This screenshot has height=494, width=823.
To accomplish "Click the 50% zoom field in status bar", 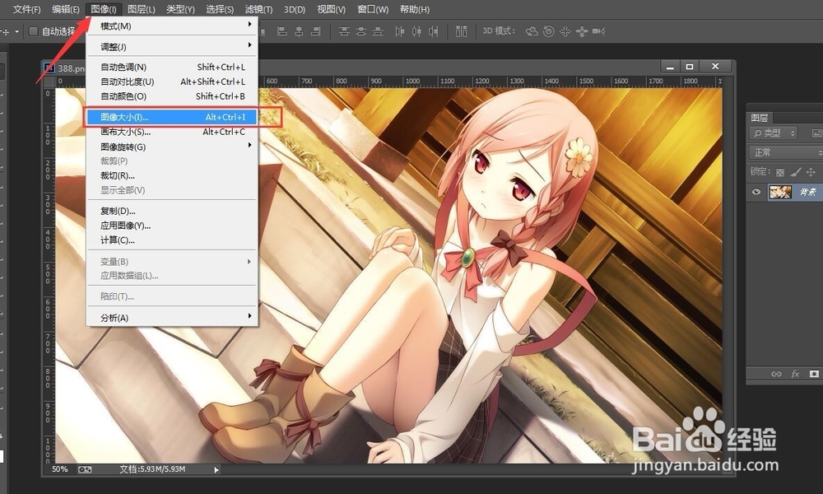I will click(x=60, y=469).
